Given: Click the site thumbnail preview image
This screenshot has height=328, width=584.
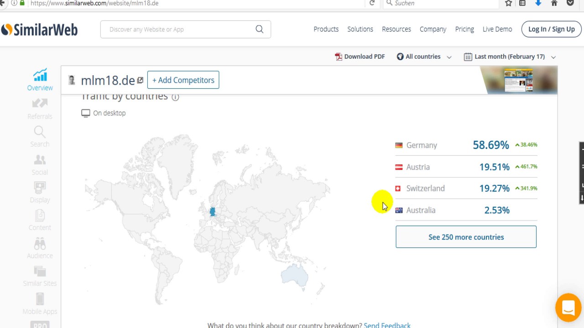Looking at the screenshot, I should (518, 80).
